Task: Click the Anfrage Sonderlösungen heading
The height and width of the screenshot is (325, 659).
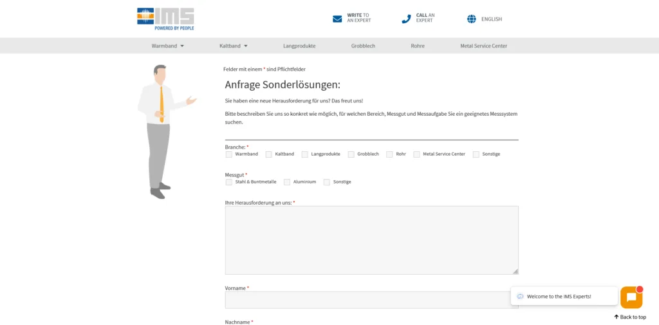Action: [283, 84]
